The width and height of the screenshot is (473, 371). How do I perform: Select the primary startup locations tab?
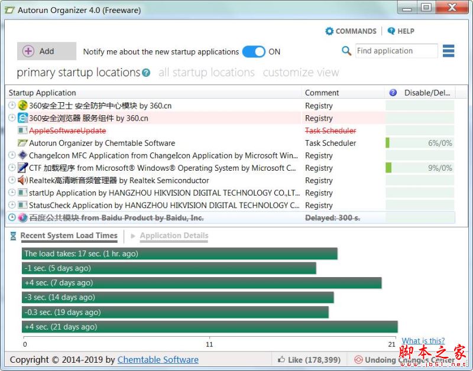(79, 72)
